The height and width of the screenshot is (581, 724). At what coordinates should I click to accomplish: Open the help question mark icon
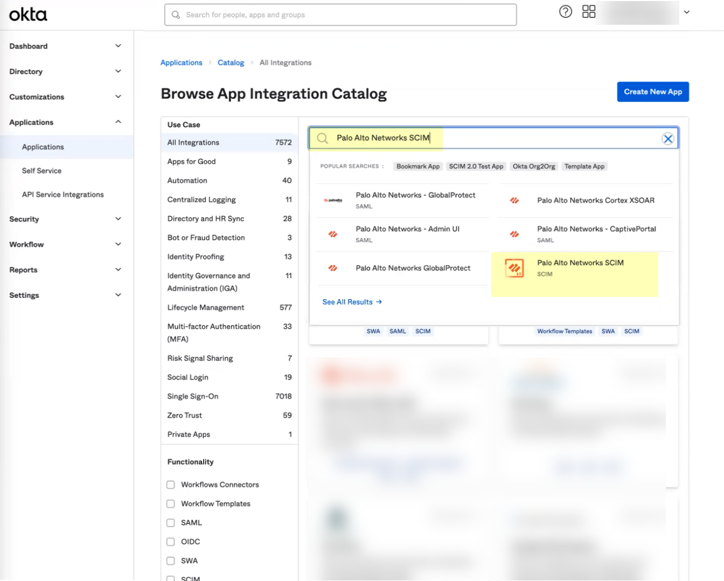coord(565,11)
